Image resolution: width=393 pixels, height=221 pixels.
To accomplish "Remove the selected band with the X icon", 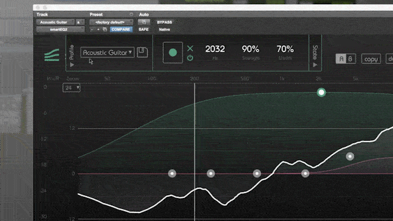I will click(x=190, y=48).
